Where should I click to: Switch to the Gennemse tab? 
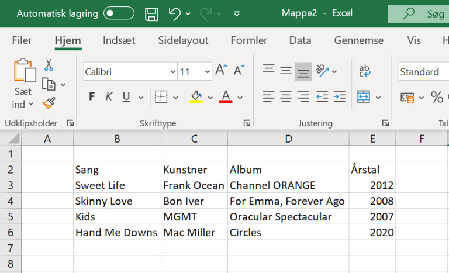pos(358,40)
